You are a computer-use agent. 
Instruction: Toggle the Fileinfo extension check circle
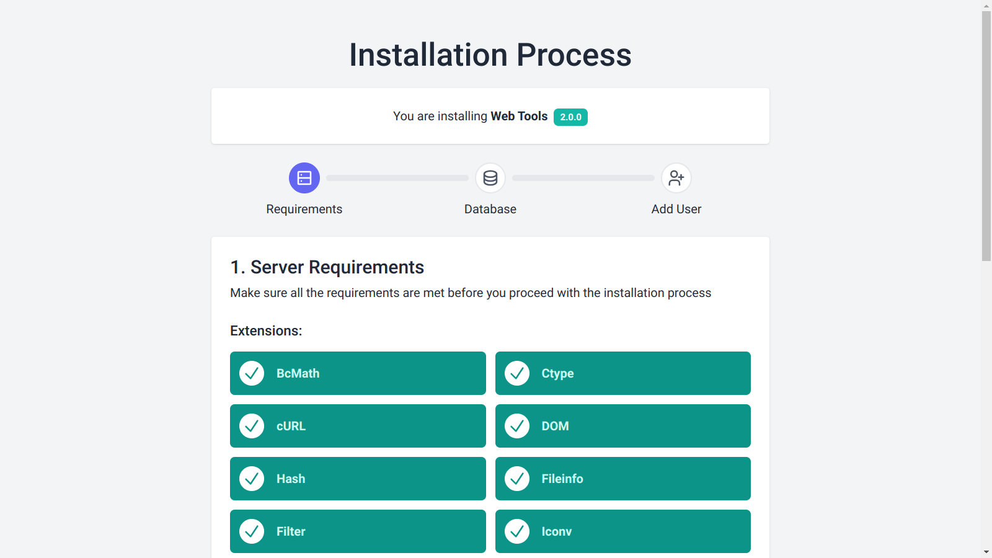pos(516,479)
